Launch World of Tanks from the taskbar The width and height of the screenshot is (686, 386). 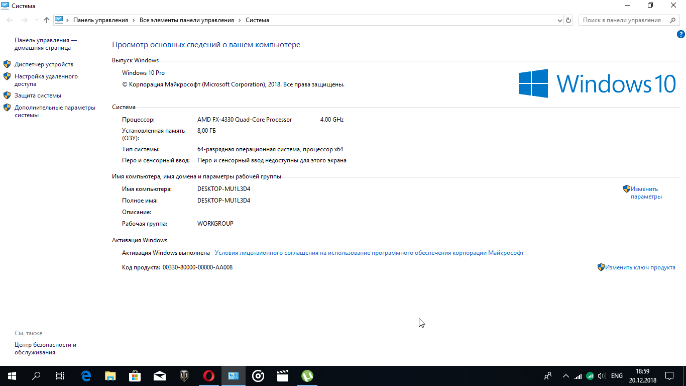(x=184, y=376)
